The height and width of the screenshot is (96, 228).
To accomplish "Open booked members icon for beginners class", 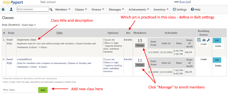I will click(204, 40).
